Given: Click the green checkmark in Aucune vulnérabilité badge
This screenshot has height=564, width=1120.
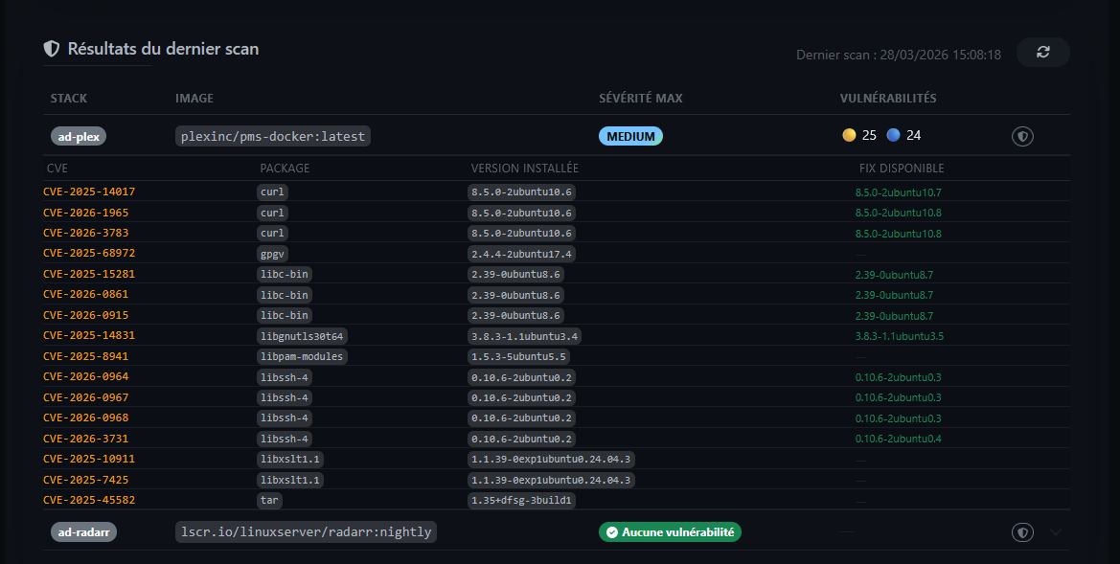Looking at the screenshot, I should tap(611, 532).
